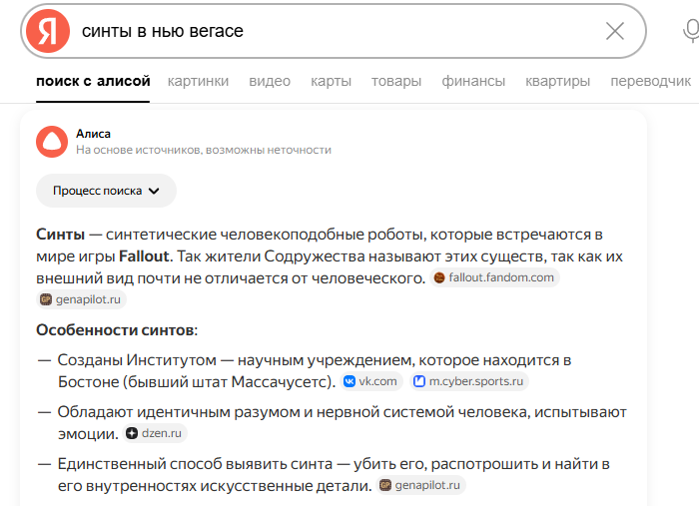Click the bold word Синты
The height and width of the screenshot is (506, 699).
click(x=61, y=235)
